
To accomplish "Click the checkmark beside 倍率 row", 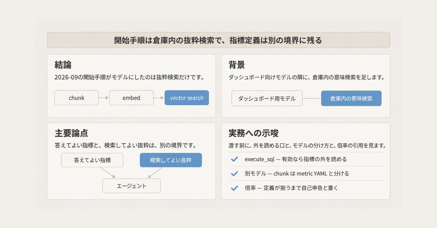I will [235, 188].
